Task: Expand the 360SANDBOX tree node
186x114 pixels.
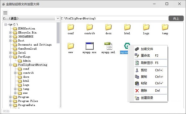Action: tap(11, 37)
